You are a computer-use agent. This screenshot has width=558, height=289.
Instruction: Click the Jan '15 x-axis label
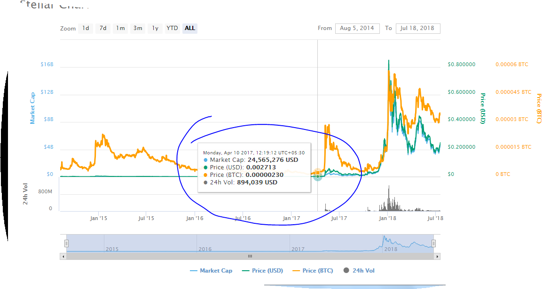point(99,218)
